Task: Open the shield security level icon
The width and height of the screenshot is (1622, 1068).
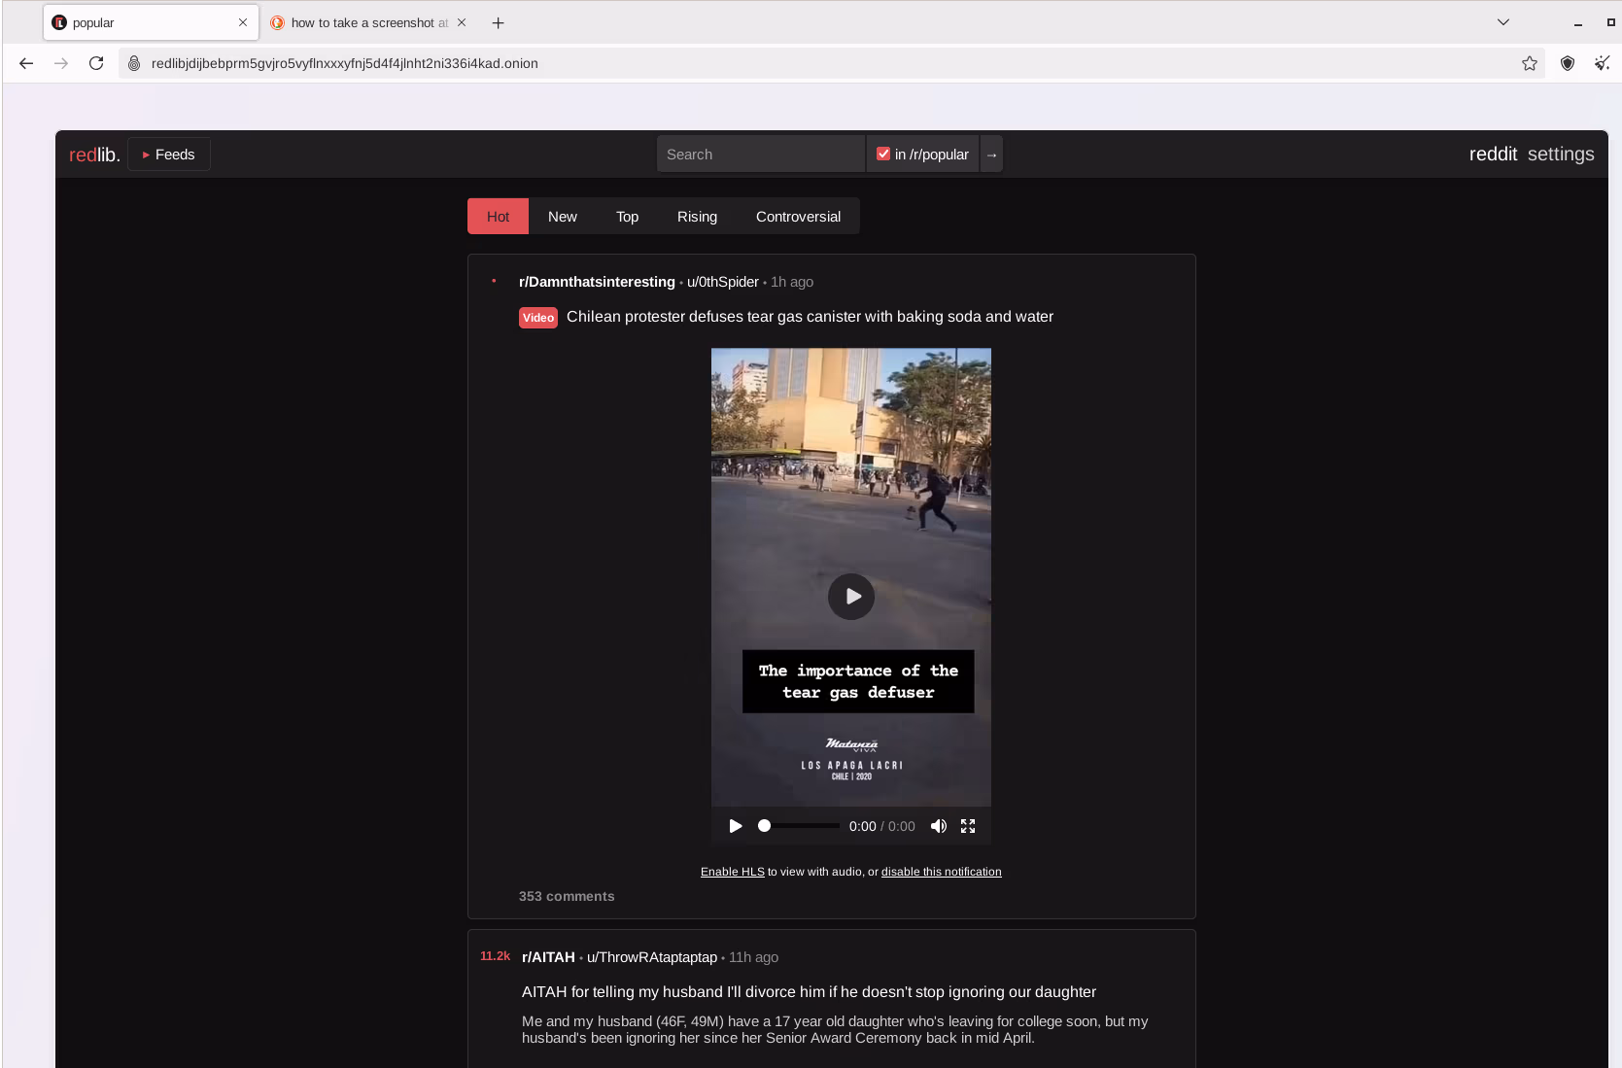Action: (1567, 63)
